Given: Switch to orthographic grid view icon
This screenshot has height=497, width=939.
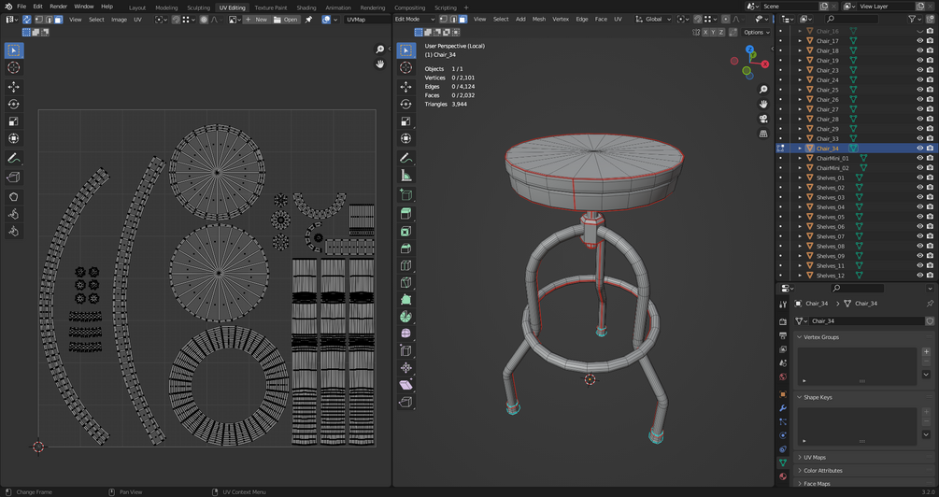Looking at the screenshot, I should click(x=763, y=135).
